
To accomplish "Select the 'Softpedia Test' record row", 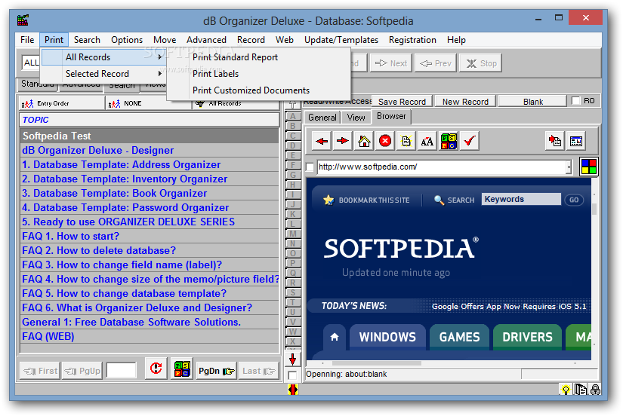I will (x=150, y=136).
